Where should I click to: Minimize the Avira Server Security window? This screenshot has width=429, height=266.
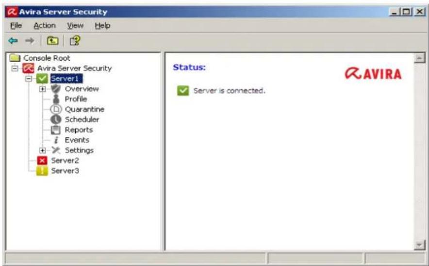pos(394,12)
